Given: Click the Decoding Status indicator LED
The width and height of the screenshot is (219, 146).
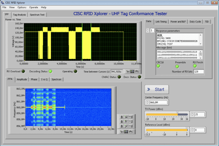Looking at the screenshot, I should pyautogui.click(x=50, y=71).
